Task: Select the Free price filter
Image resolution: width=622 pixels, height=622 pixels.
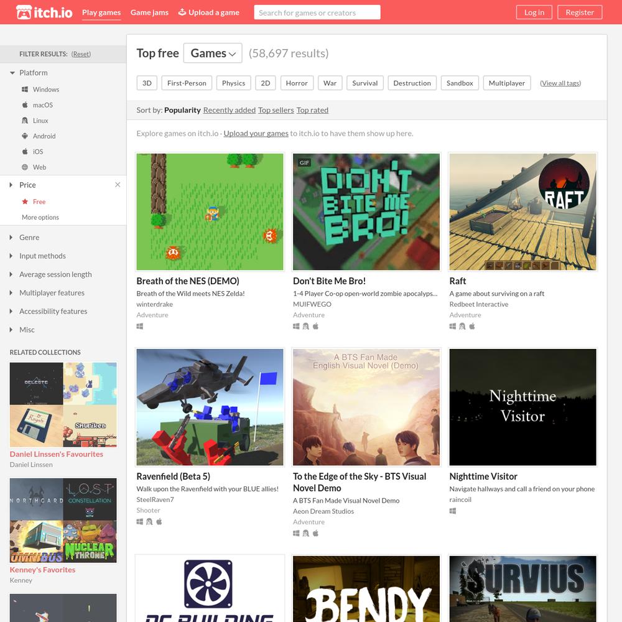Action: 39,202
